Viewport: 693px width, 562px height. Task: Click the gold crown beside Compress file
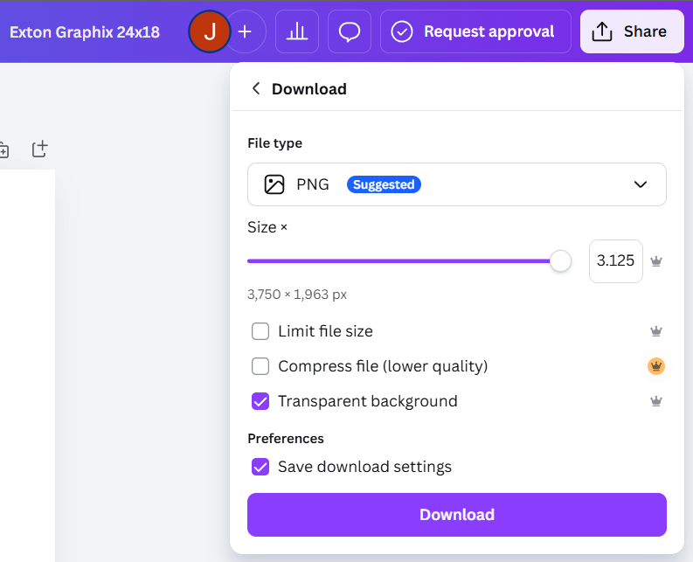tap(656, 366)
